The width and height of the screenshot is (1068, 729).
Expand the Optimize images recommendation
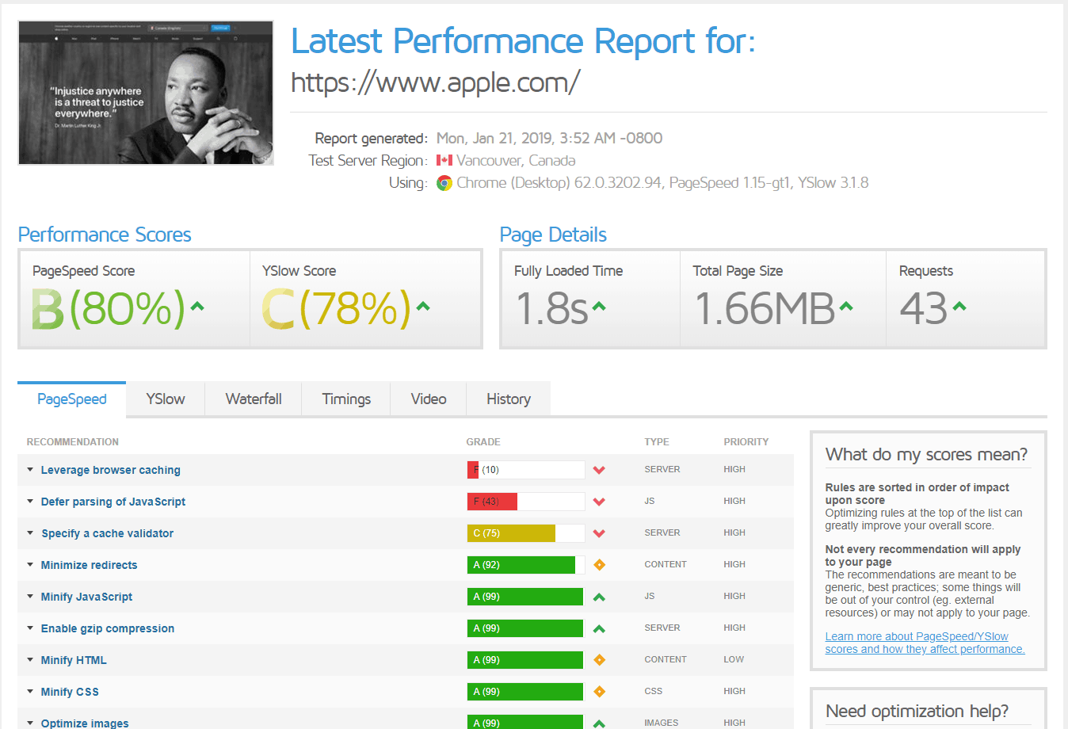click(x=85, y=723)
